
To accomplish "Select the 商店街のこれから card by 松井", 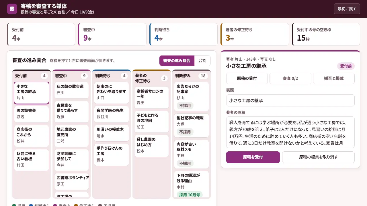I will [32, 136].
